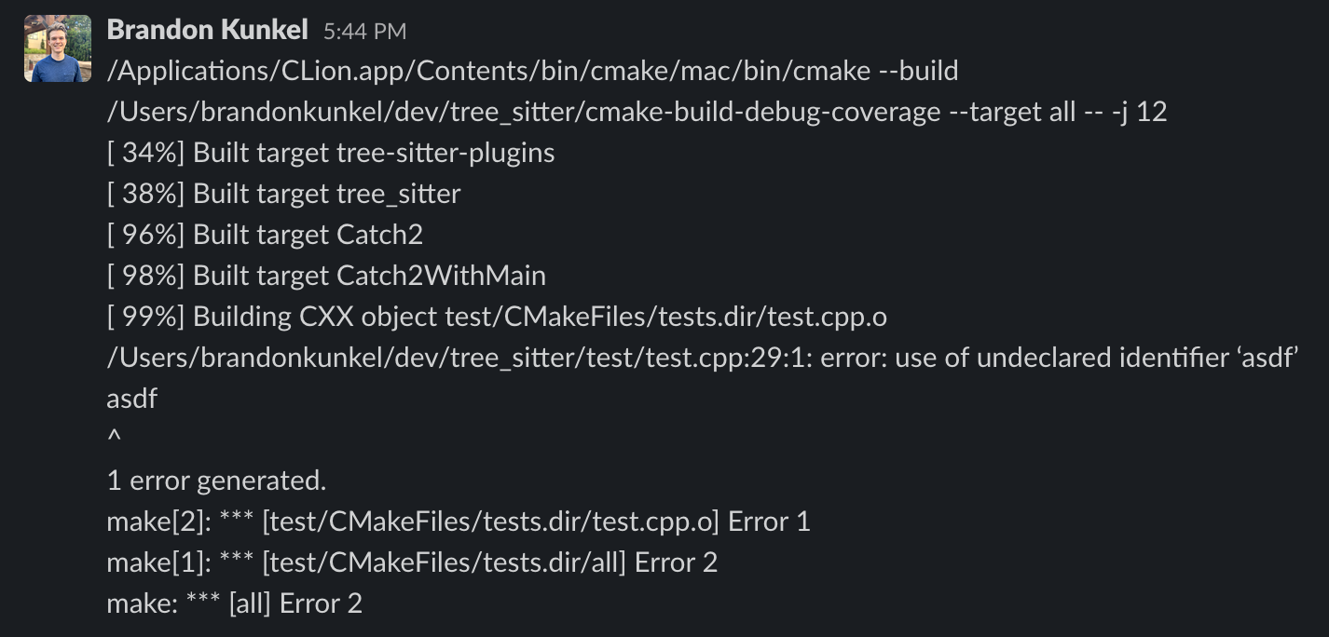The width and height of the screenshot is (1329, 637).
Task: Click the "-j 12" flag text
Action: 1139,112
